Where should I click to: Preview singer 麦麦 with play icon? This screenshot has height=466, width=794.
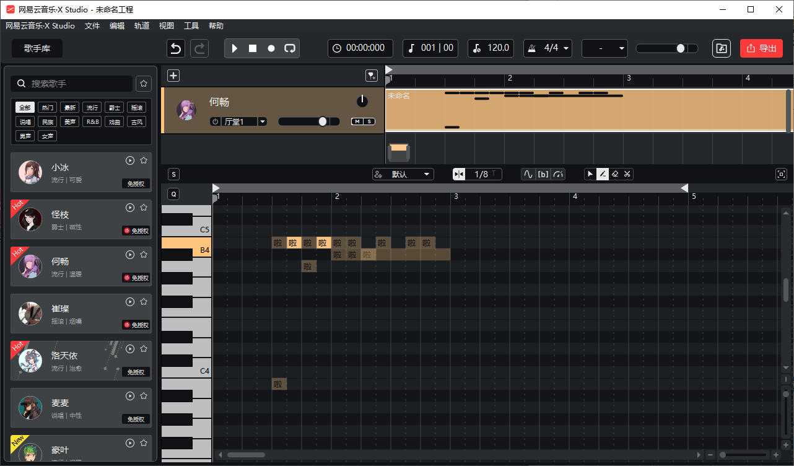[130, 396]
